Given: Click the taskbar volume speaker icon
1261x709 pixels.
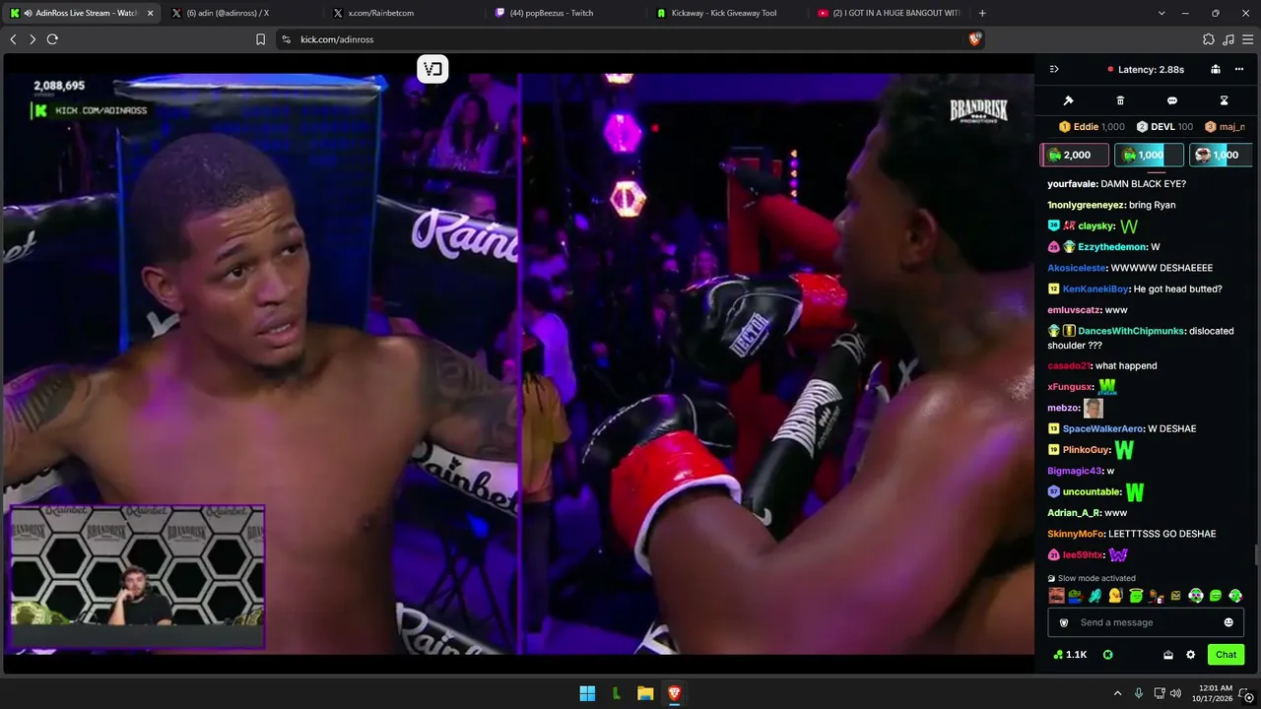Looking at the screenshot, I should [x=1177, y=693].
